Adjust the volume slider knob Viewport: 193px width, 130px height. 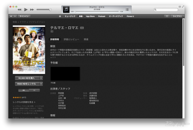50,10
